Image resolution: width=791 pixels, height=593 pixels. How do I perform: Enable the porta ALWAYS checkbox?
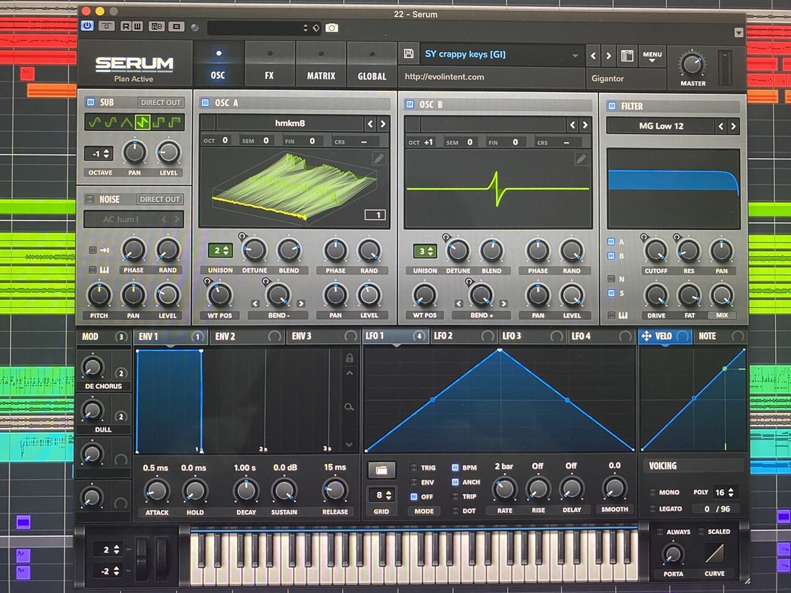click(x=660, y=532)
